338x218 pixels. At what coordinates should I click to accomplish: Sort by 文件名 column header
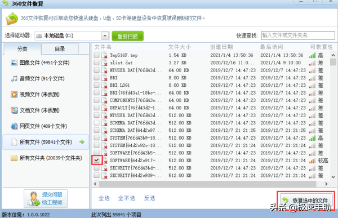coord(103,47)
